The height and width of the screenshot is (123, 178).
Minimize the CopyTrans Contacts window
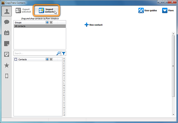(160, 2)
